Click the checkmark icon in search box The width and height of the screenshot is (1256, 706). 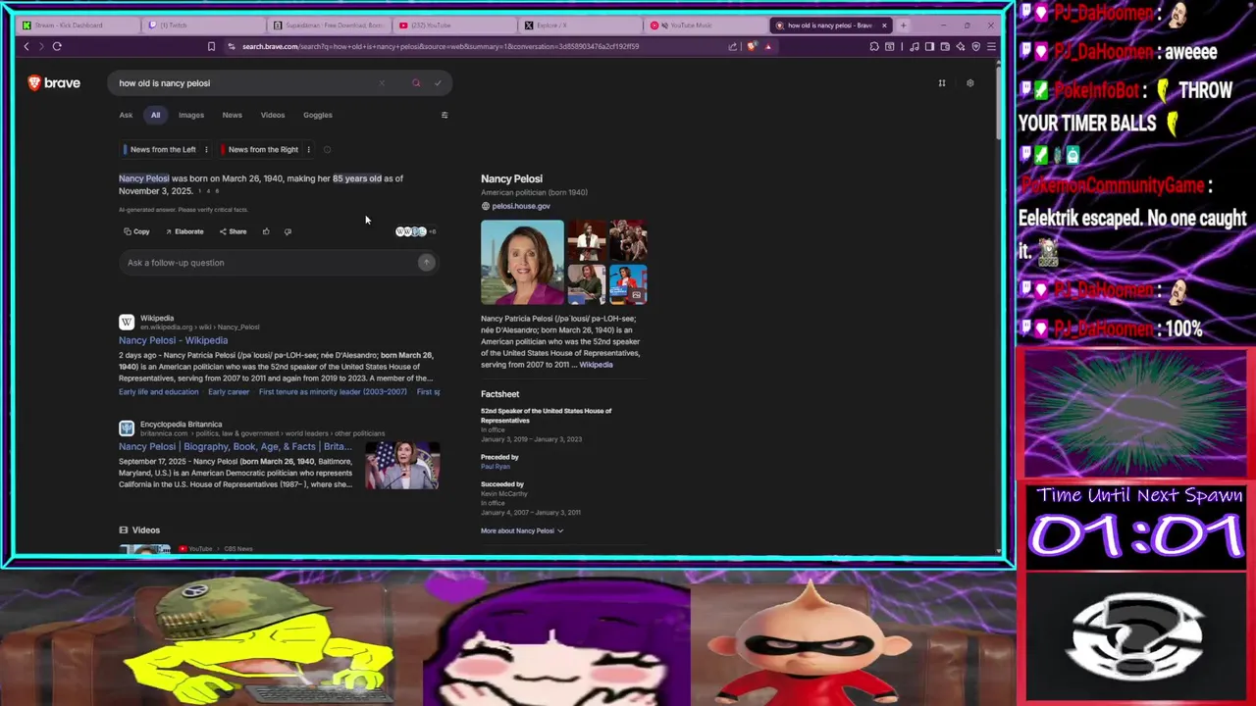click(x=438, y=83)
